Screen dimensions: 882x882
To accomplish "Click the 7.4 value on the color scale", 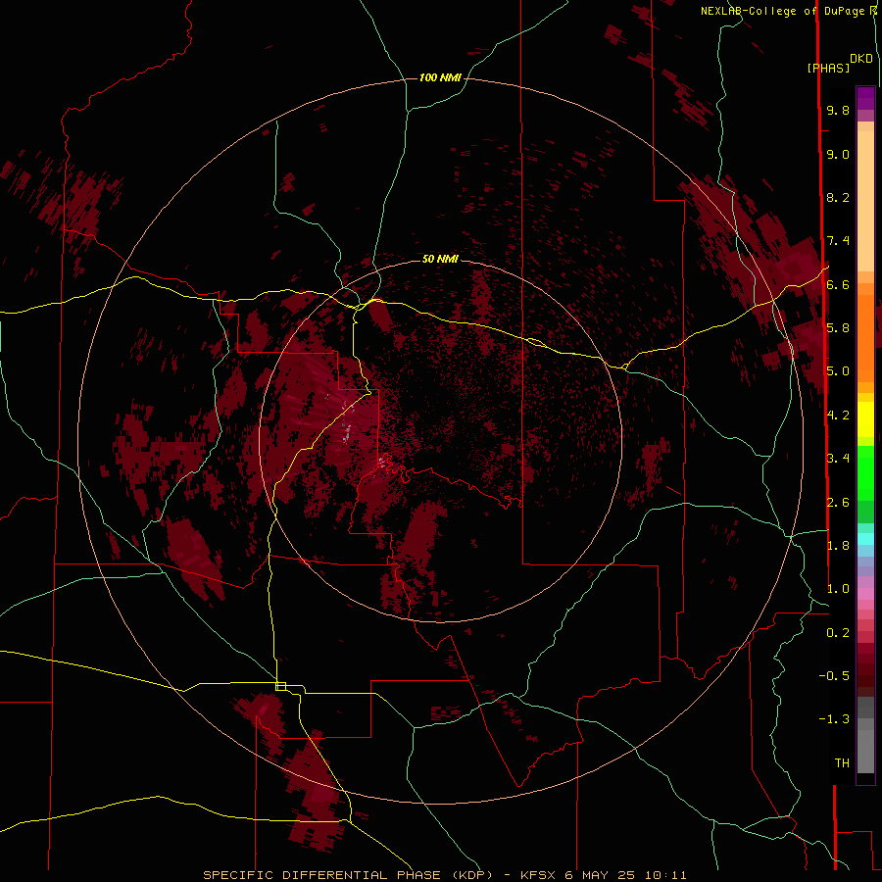I will click(x=838, y=241).
